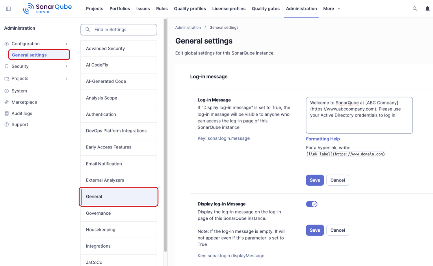
Task: Open the Projects top navigation item
Action: tap(94, 9)
